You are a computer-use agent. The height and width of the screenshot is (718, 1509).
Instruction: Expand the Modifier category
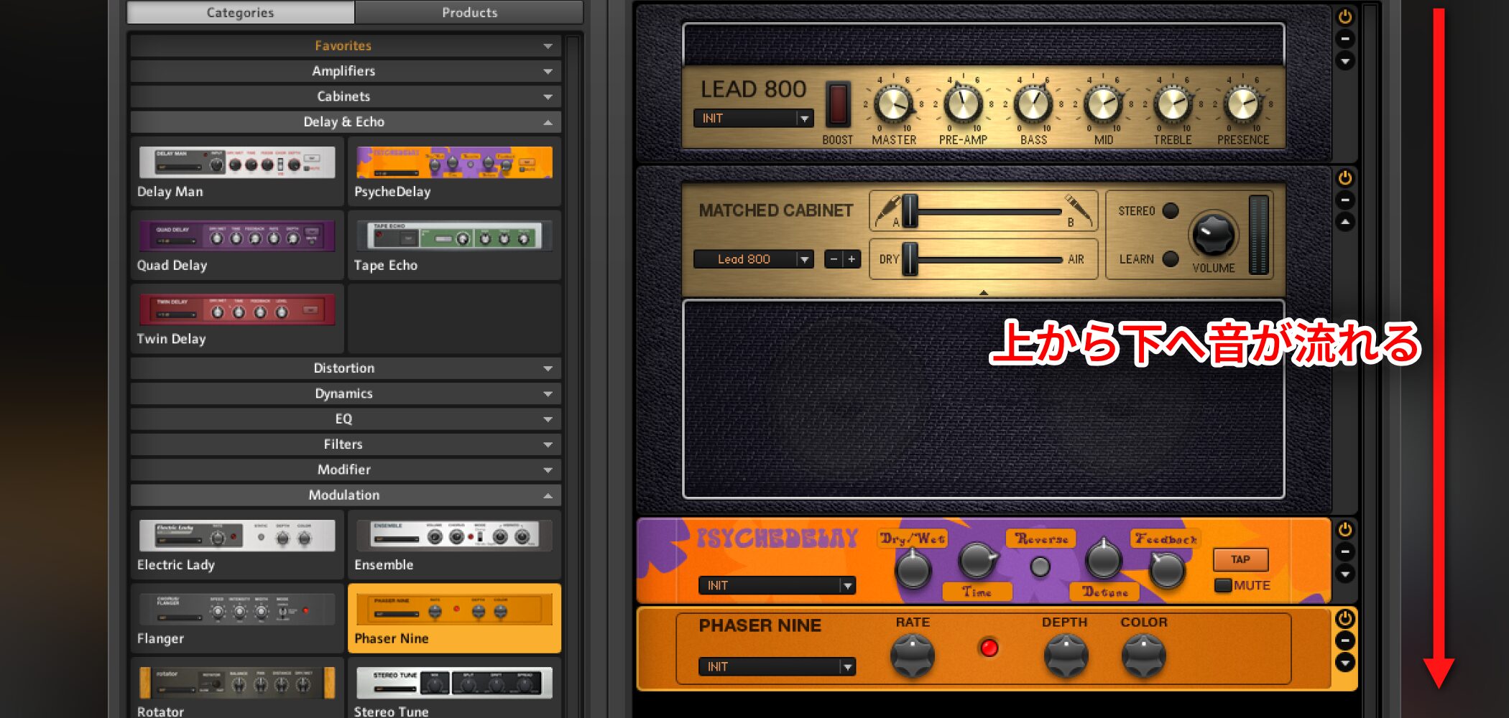coord(345,470)
